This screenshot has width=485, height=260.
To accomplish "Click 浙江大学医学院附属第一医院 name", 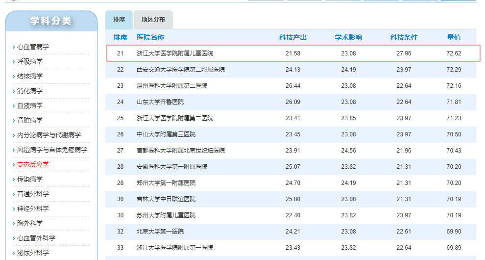I will pyautogui.click(x=175, y=248).
